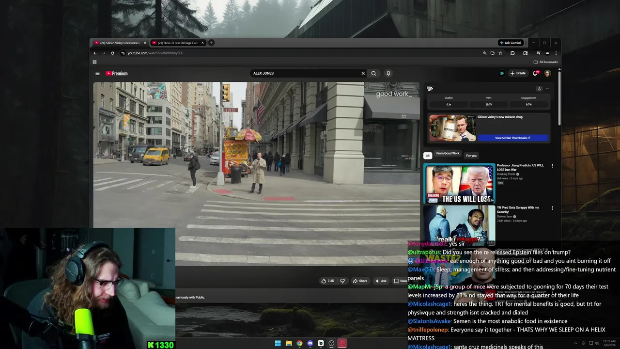Click the Create button
The image size is (620, 349).
[x=518, y=73]
